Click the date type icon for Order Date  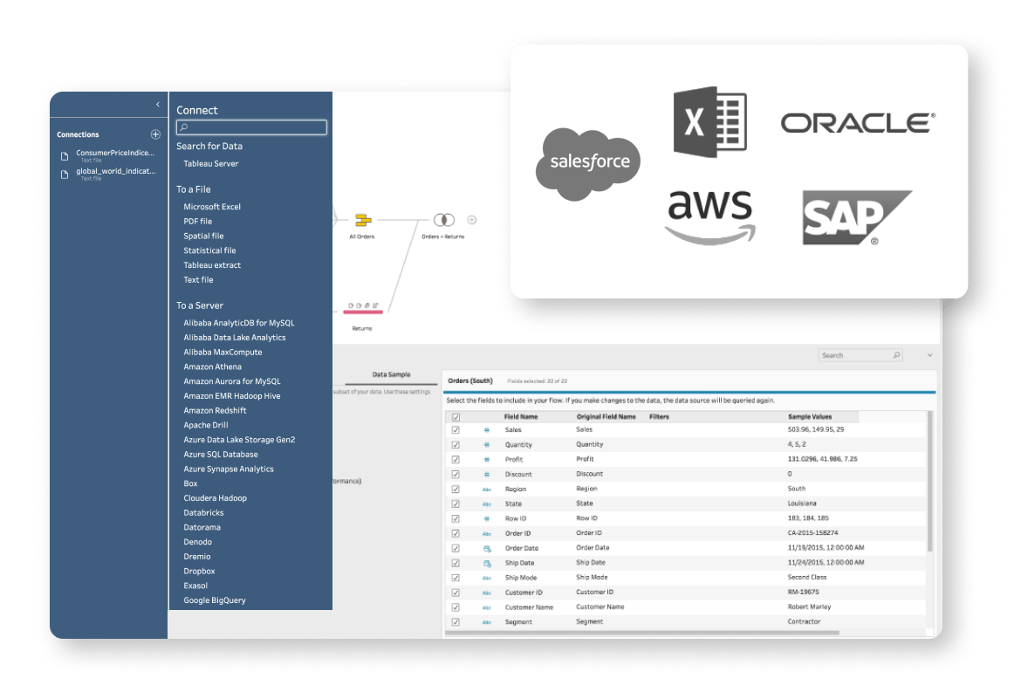(486, 549)
